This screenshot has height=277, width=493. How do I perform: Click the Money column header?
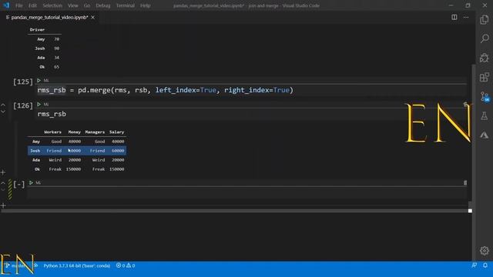(74, 132)
